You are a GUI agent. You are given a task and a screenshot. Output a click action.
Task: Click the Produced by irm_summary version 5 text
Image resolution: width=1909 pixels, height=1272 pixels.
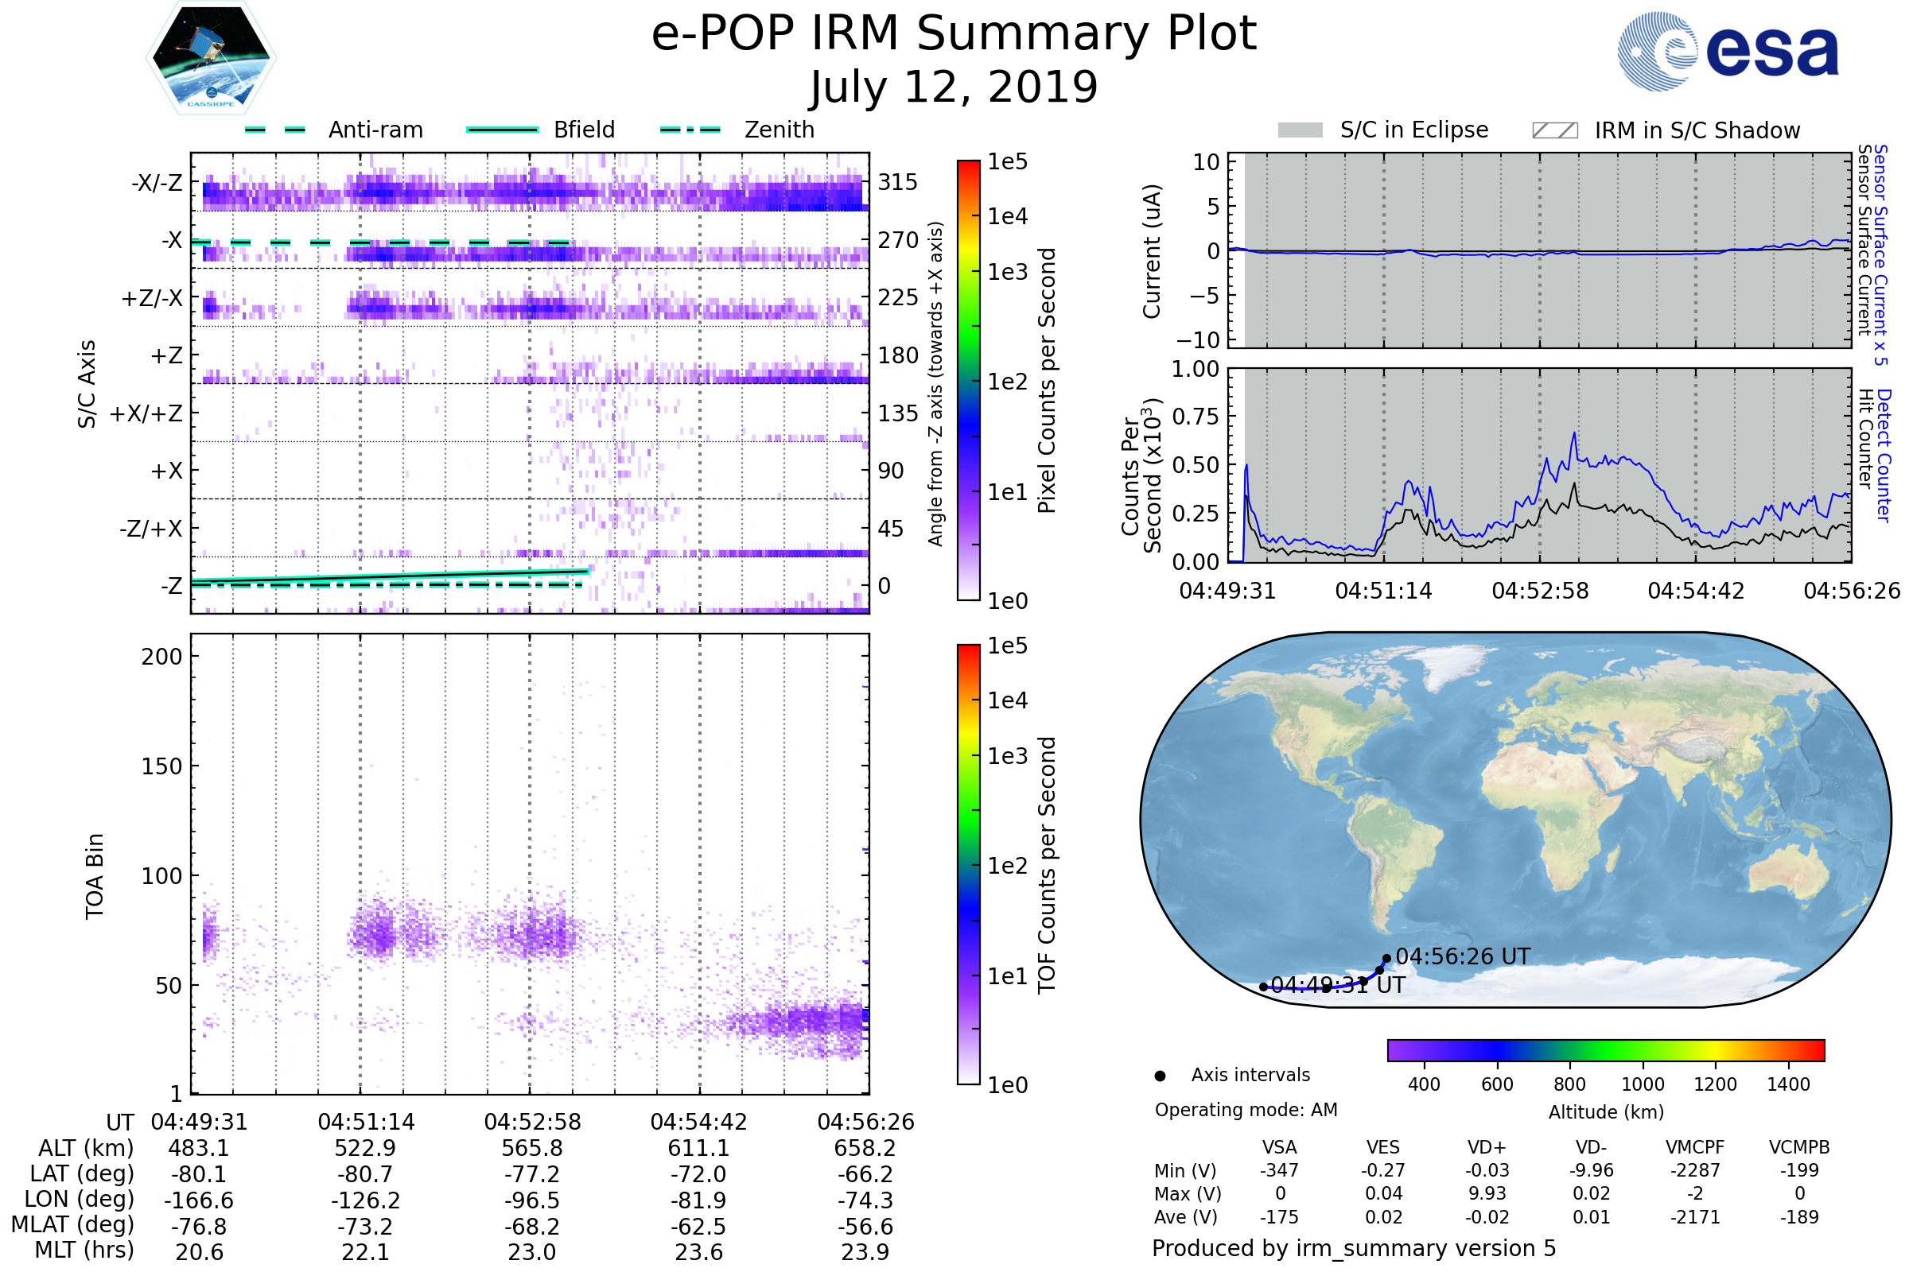pos(1353,1247)
